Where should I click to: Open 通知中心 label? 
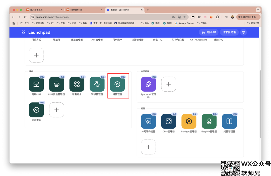[x=219, y=40]
